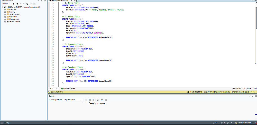Open the Activity Monitor pulse icon

pos(31,4)
